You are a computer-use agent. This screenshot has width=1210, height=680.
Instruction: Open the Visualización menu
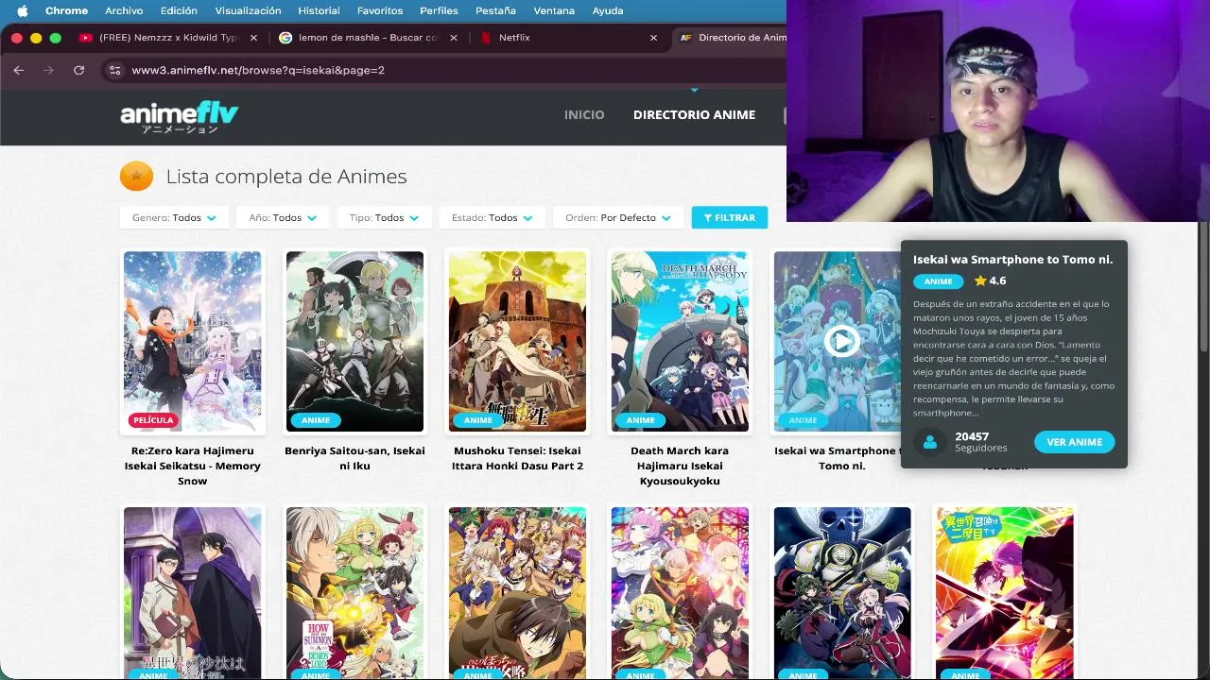click(248, 10)
